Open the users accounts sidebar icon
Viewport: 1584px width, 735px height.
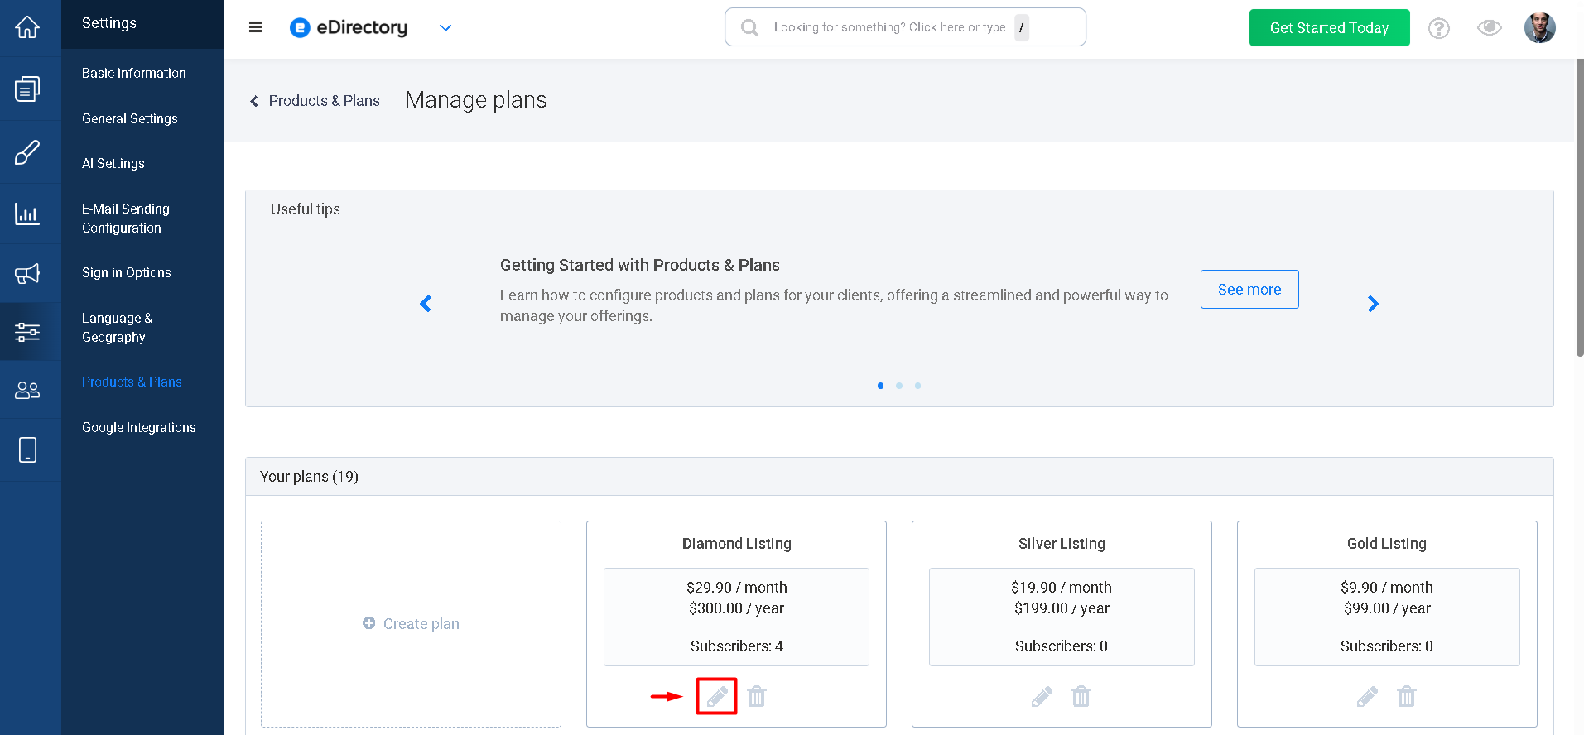[x=27, y=390]
